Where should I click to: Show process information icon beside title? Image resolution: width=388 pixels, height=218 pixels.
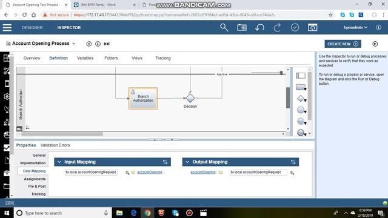(98, 44)
